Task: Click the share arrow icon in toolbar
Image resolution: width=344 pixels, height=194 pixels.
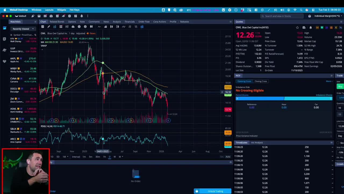Action: point(63,16)
